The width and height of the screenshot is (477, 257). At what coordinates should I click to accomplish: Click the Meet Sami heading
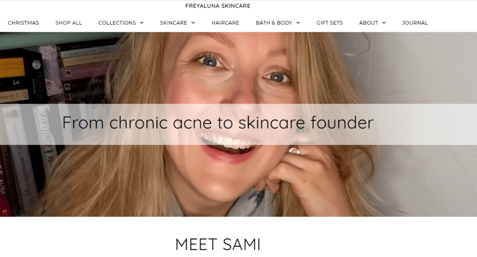[x=218, y=245]
